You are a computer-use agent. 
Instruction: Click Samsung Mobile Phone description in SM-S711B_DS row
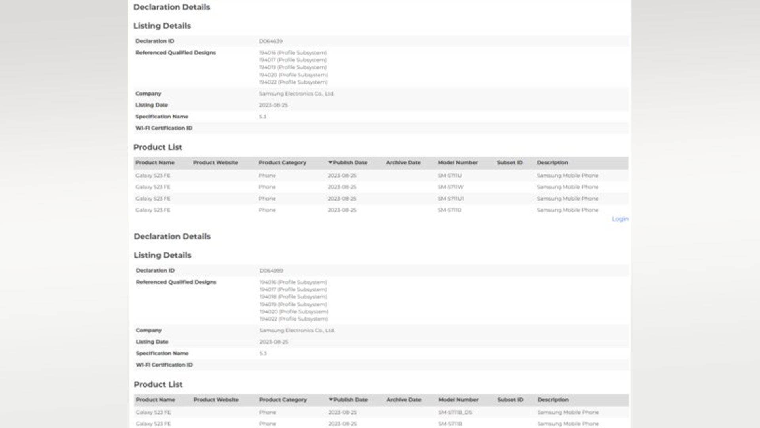point(568,412)
